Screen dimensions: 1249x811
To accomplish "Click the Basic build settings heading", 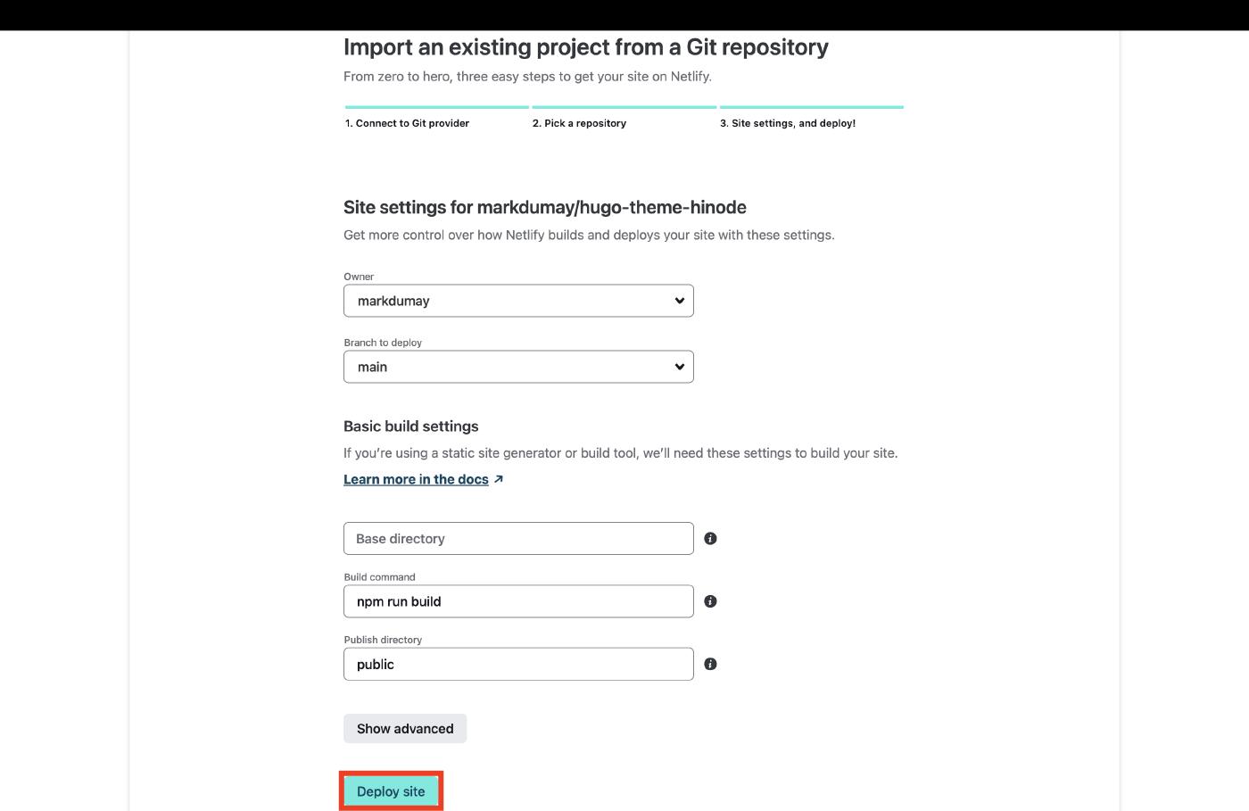I will click(x=411, y=426).
